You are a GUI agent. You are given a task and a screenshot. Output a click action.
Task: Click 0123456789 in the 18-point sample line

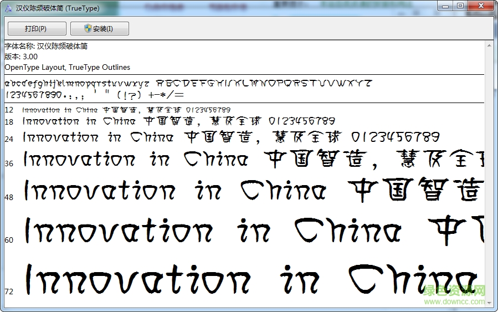302,121
